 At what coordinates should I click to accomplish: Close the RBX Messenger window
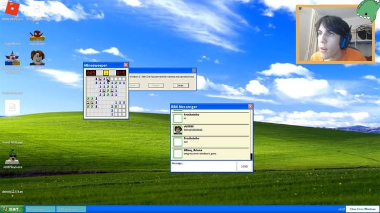[251, 106]
